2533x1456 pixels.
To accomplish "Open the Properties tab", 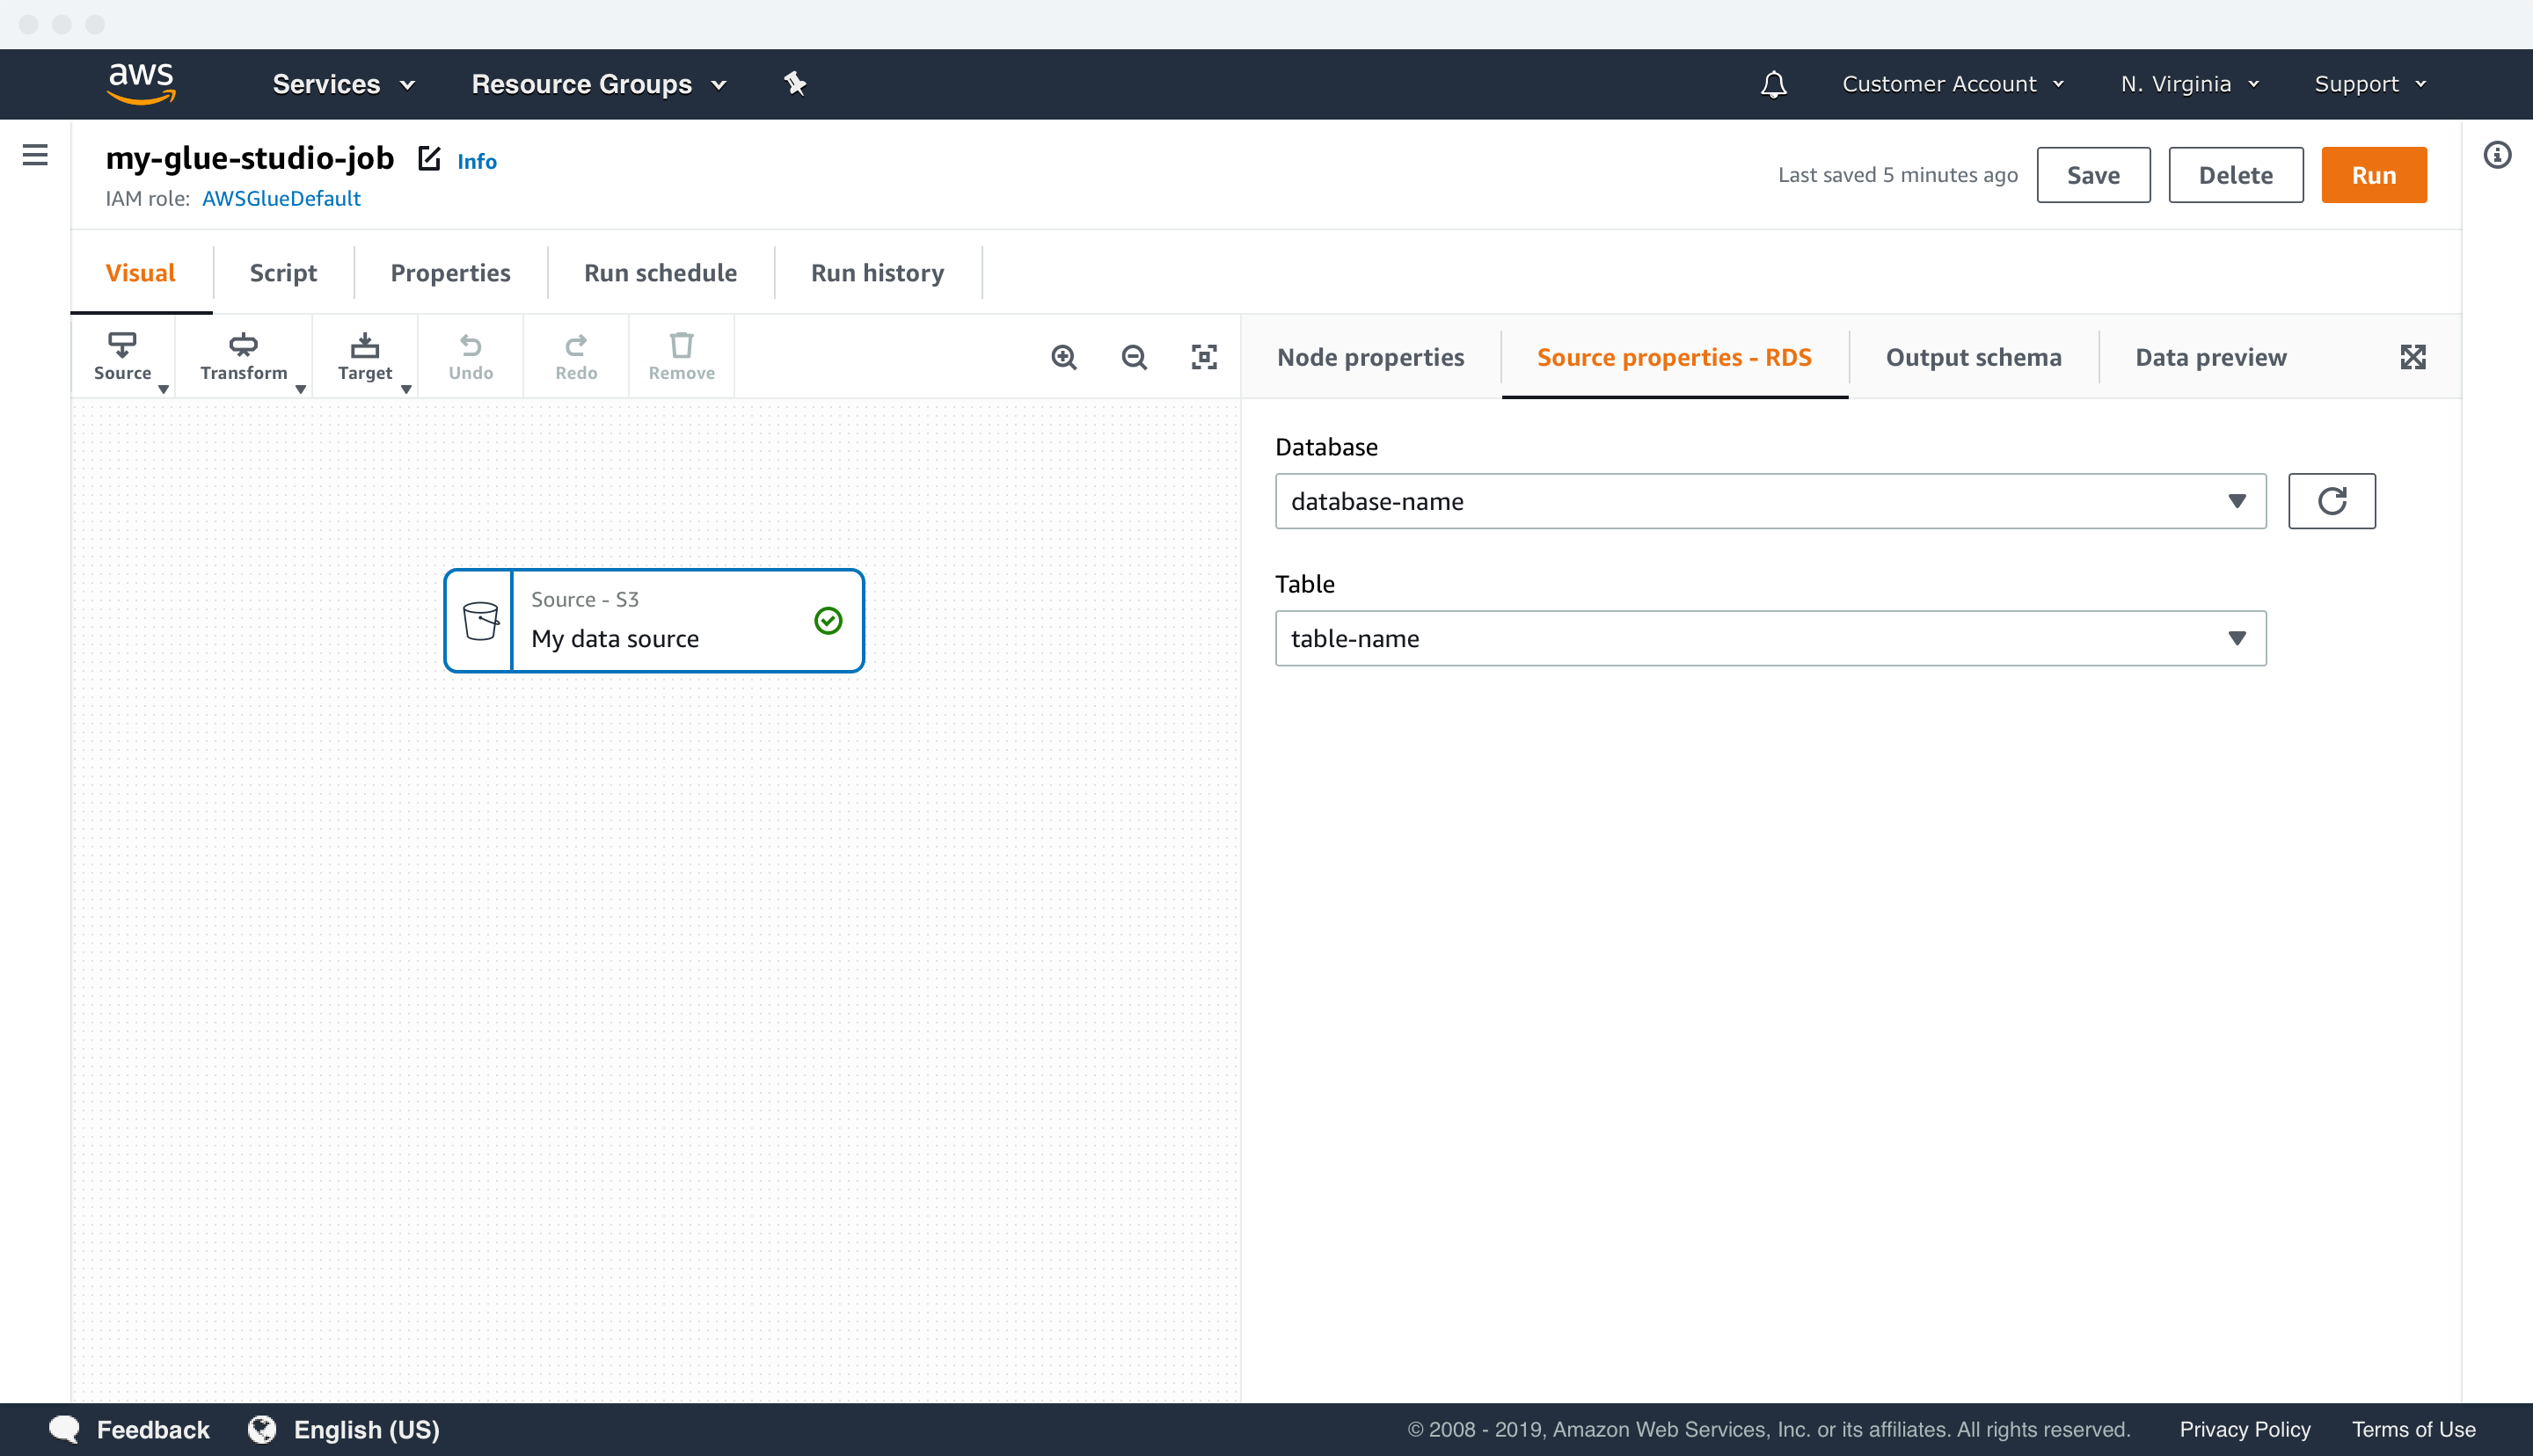I will [x=450, y=273].
